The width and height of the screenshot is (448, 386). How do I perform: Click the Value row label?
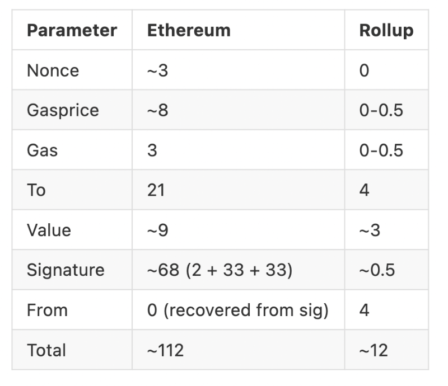[x=49, y=230]
